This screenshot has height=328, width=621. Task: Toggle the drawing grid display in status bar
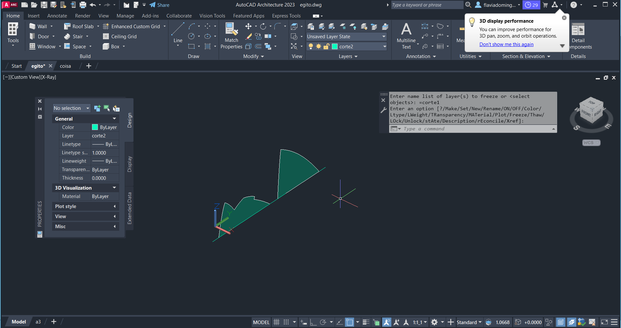(276, 322)
